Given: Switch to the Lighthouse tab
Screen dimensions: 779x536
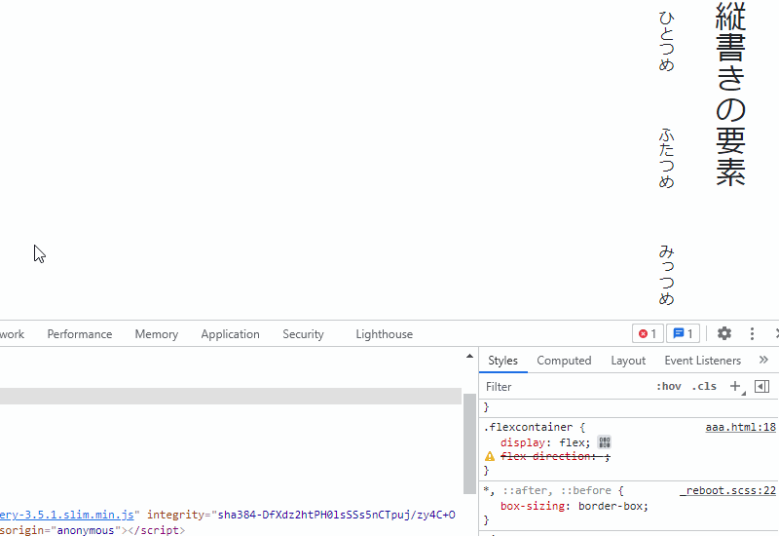Looking at the screenshot, I should pyautogui.click(x=384, y=334).
